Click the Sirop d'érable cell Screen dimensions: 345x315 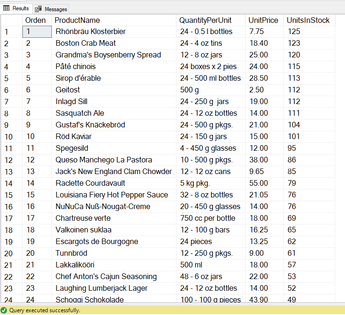click(x=114, y=78)
